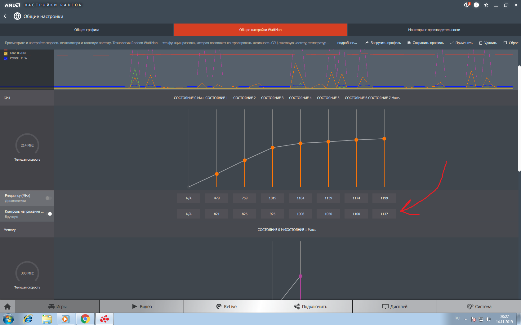Open the Дисплей section

point(395,306)
